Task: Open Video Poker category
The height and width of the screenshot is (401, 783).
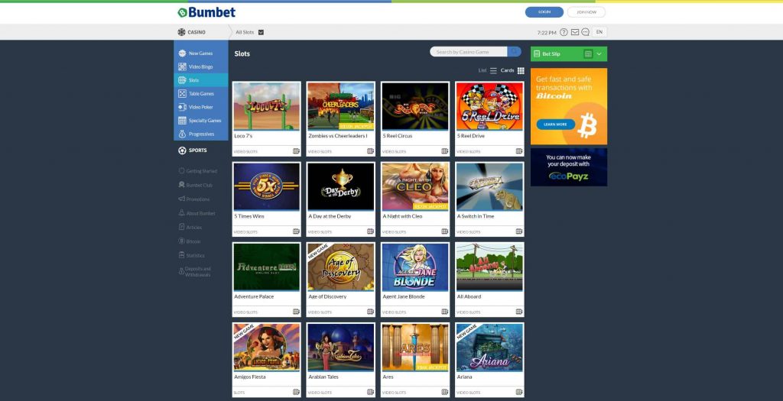Action: (x=201, y=107)
